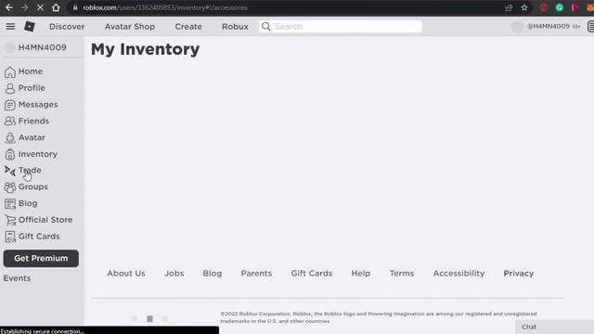This screenshot has height=334, width=594.
Task: Open Groups in the sidebar
Action: [33, 186]
